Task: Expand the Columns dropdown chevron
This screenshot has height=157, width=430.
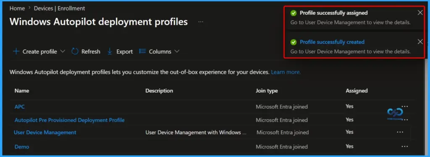Action: tap(177, 51)
